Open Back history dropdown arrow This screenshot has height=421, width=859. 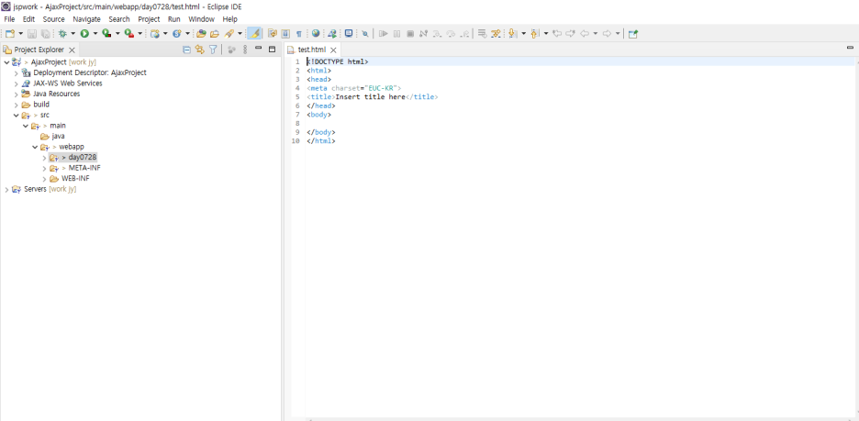click(596, 33)
